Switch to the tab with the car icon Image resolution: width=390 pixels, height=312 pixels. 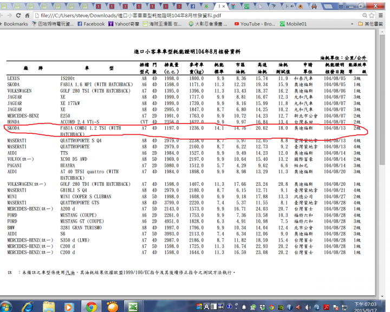click(314, 6)
